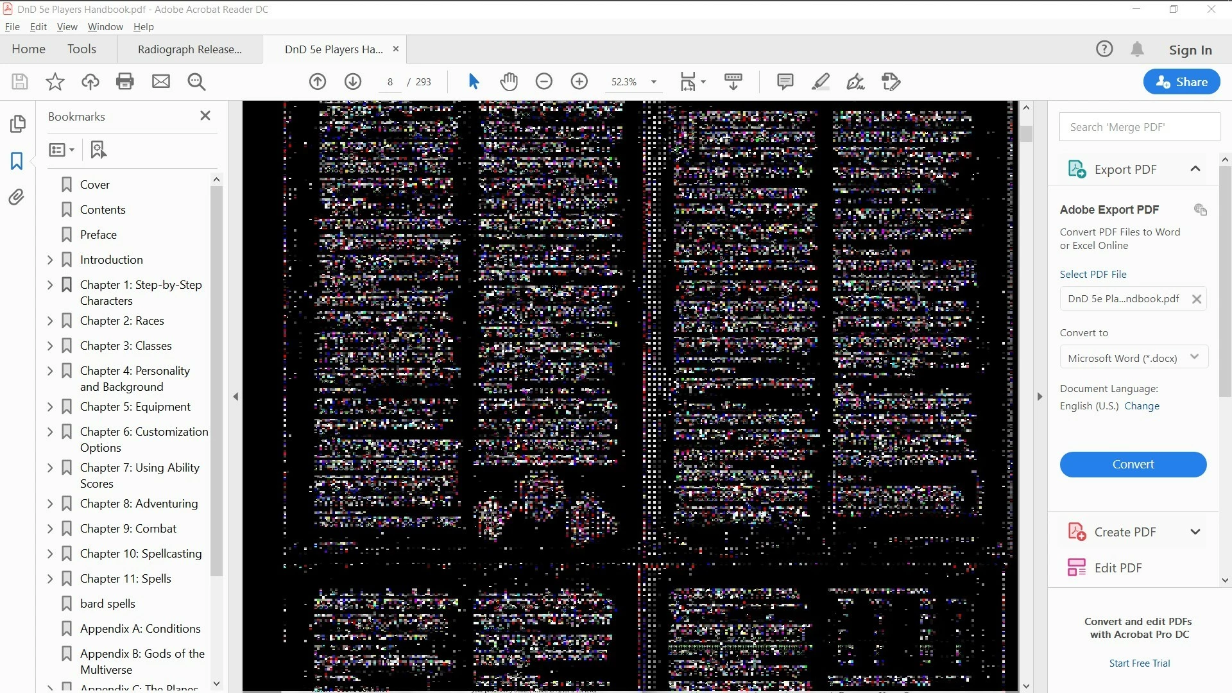The image size is (1232, 693).
Task: Collapse the right tools pane arrow
Action: click(1039, 397)
